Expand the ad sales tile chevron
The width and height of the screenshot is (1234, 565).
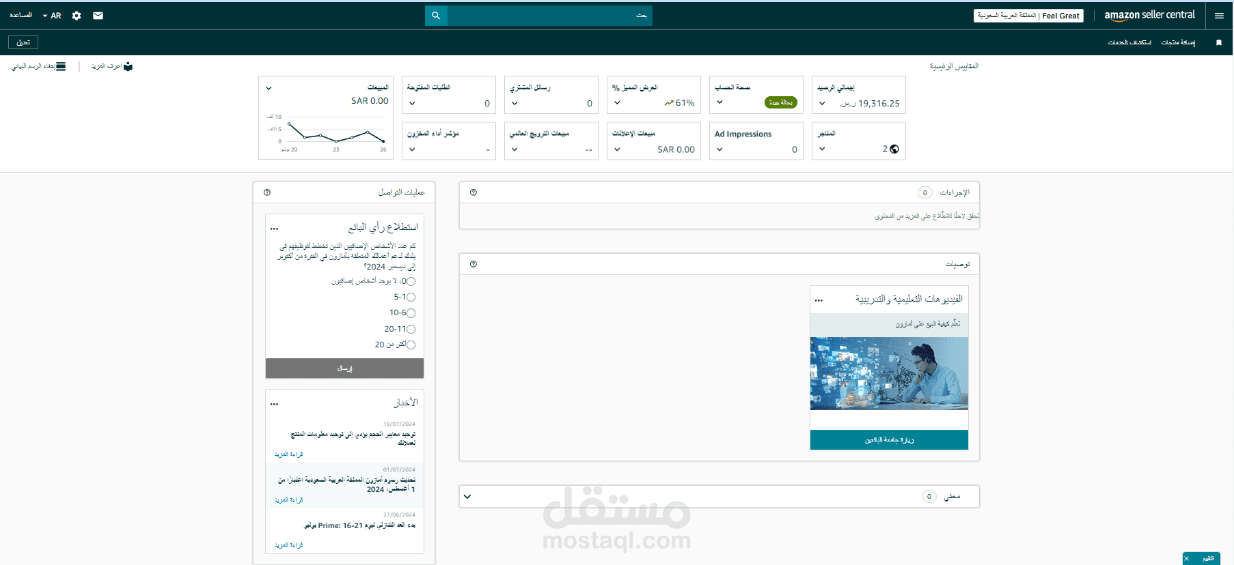tap(617, 149)
